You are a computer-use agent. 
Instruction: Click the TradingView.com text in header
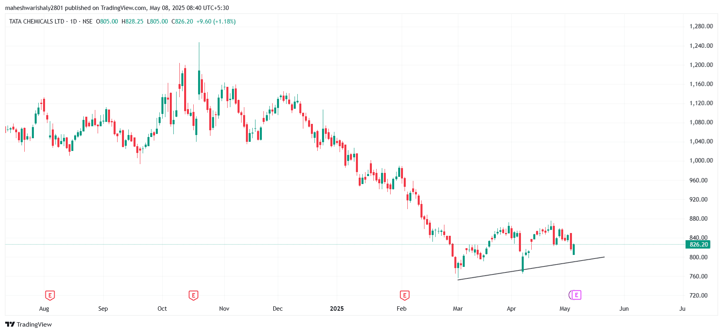(124, 8)
